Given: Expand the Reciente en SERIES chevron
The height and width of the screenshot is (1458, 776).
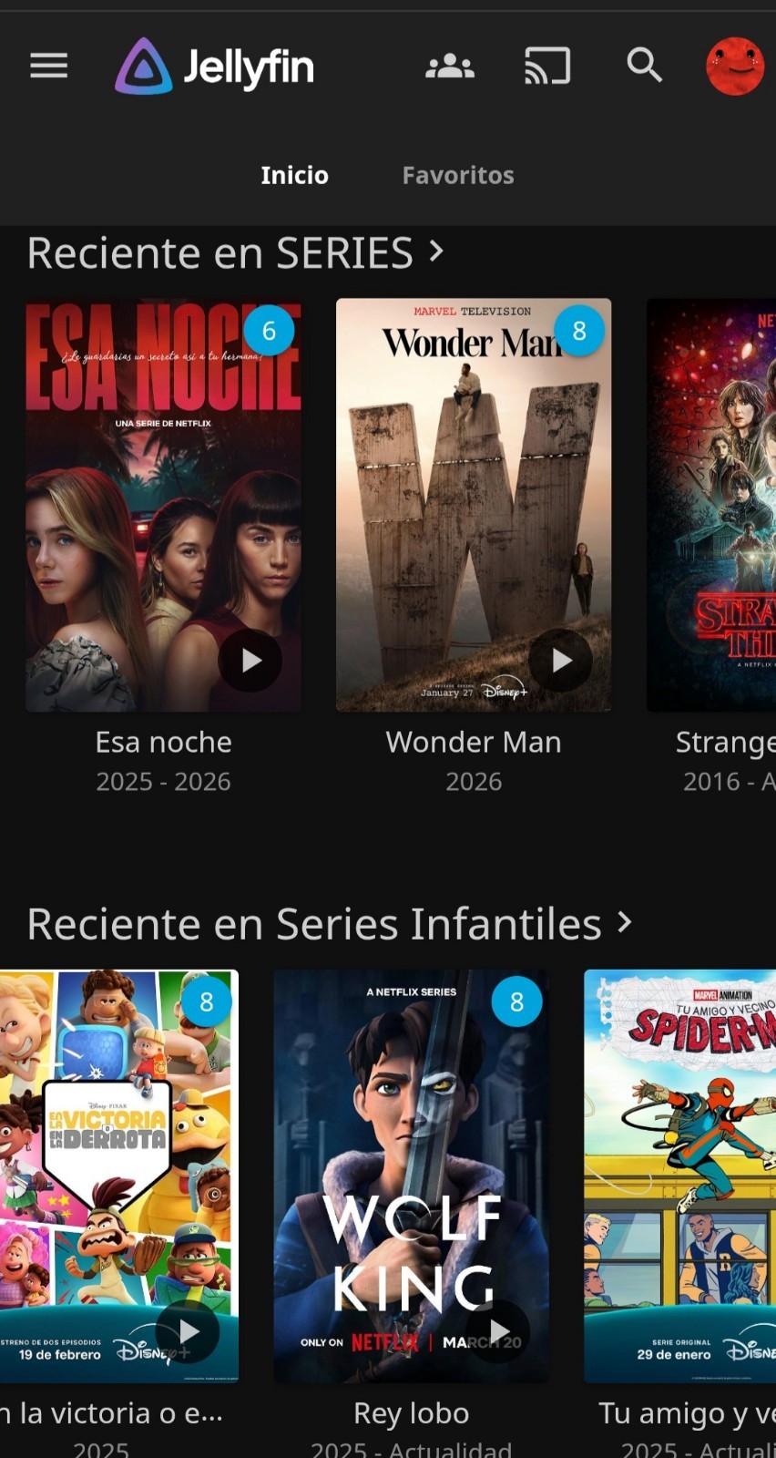Looking at the screenshot, I should tap(437, 251).
